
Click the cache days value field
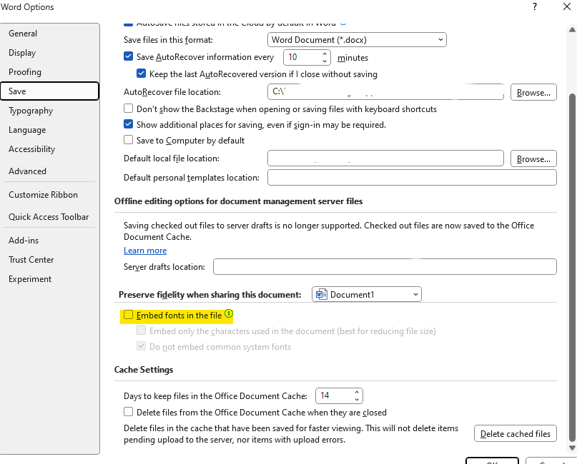click(334, 395)
